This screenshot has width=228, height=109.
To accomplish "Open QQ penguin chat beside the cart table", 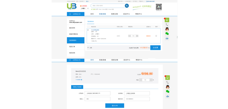I will click(167, 29).
